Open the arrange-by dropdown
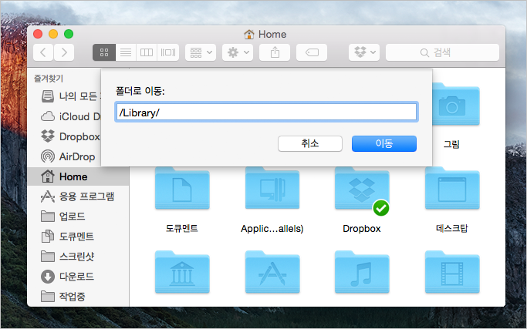The width and height of the screenshot is (527, 329). coord(201,52)
